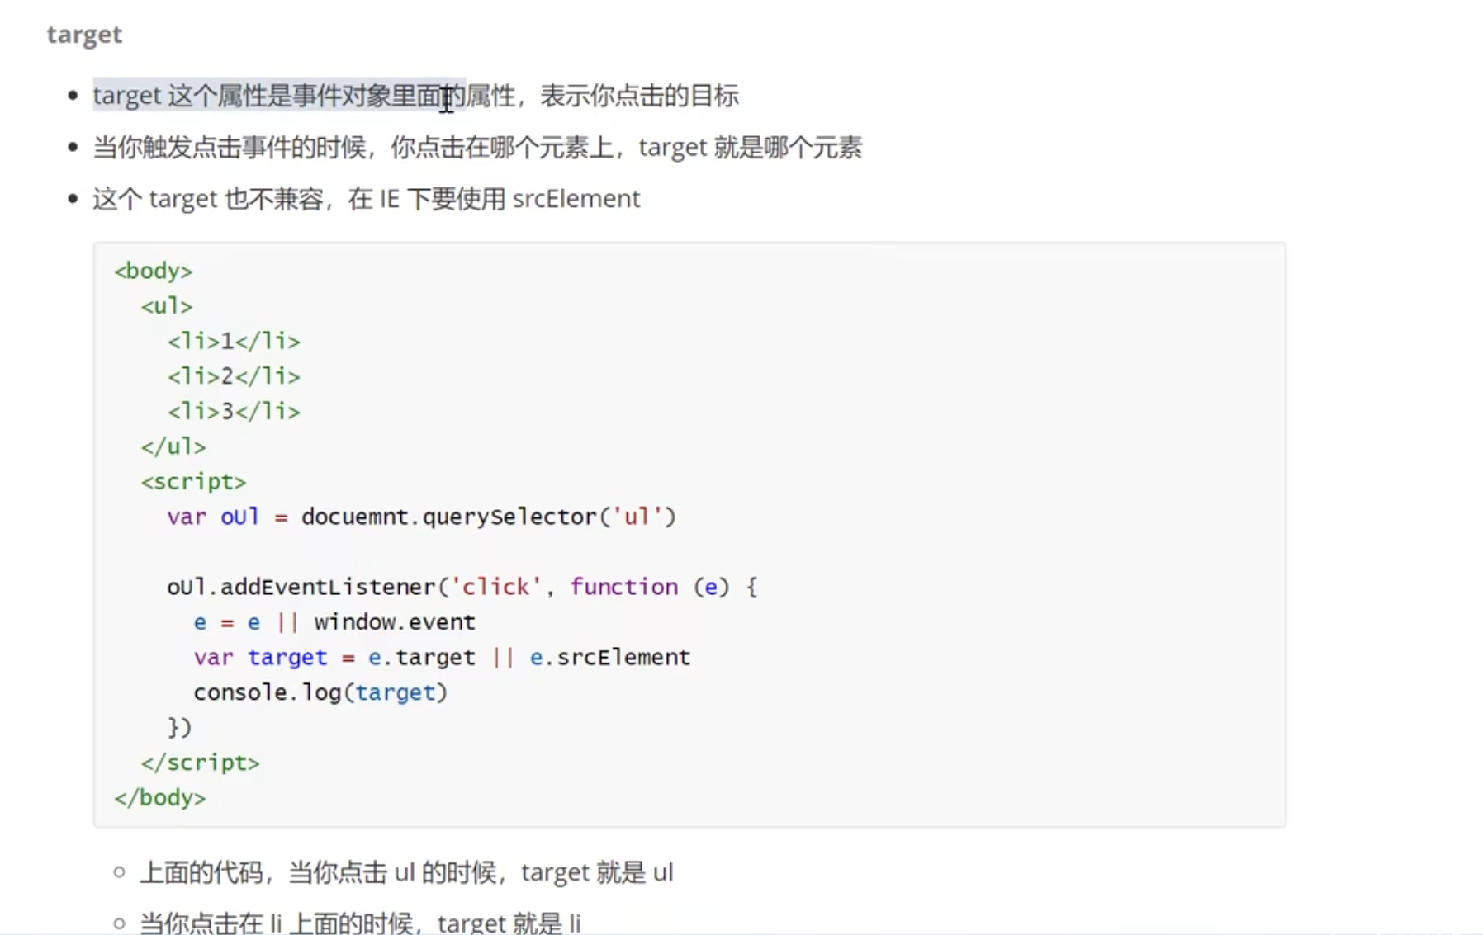Click 'oUl.addEventListener' in the code
The width and height of the screenshot is (1483, 935).
point(301,587)
